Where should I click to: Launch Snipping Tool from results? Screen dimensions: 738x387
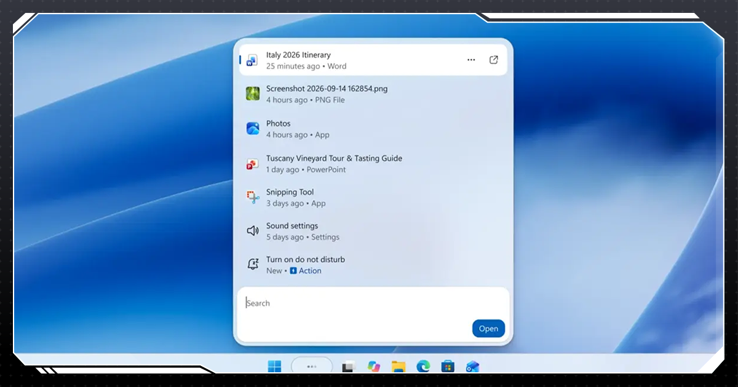[x=373, y=198]
